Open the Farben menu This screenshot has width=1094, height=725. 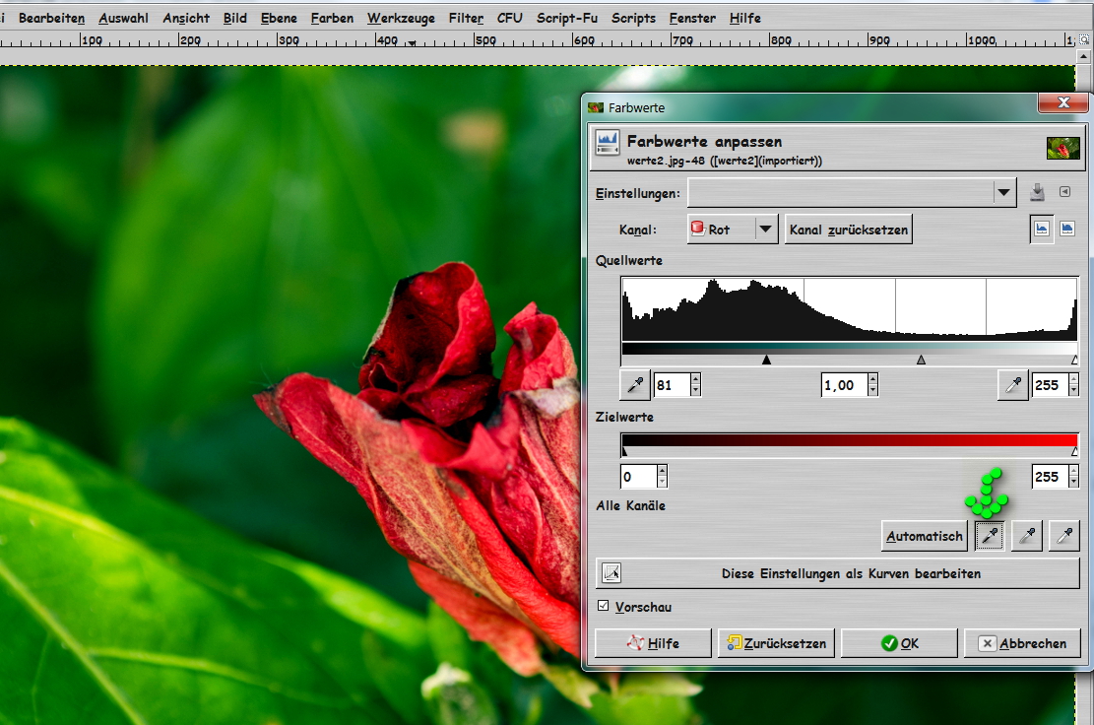[332, 18]
